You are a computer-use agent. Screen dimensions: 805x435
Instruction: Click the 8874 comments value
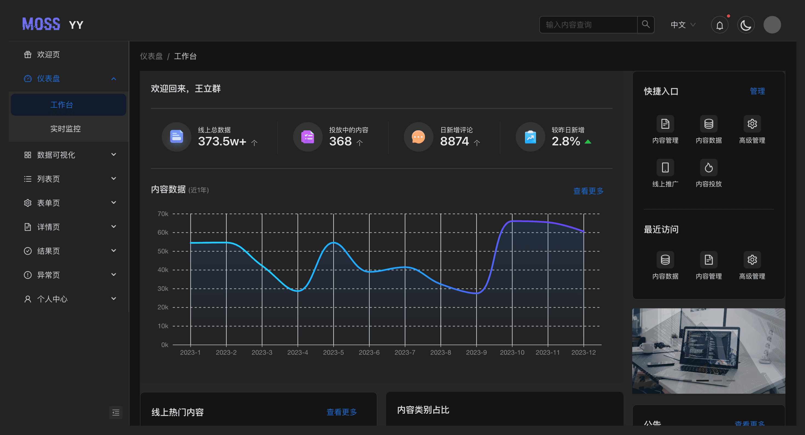pos(454,142)
